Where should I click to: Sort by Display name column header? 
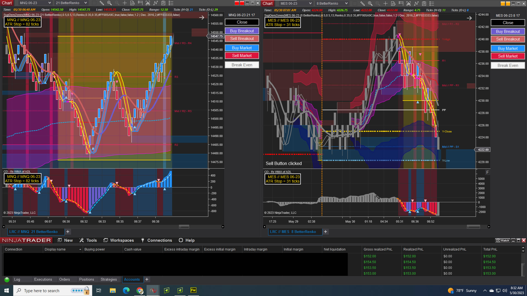[x=63, y=249]
